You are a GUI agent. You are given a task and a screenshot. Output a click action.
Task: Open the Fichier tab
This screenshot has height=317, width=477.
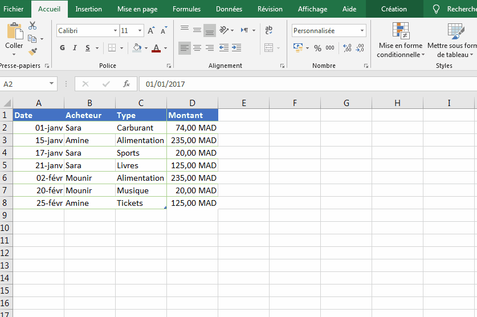pos(13,9)
